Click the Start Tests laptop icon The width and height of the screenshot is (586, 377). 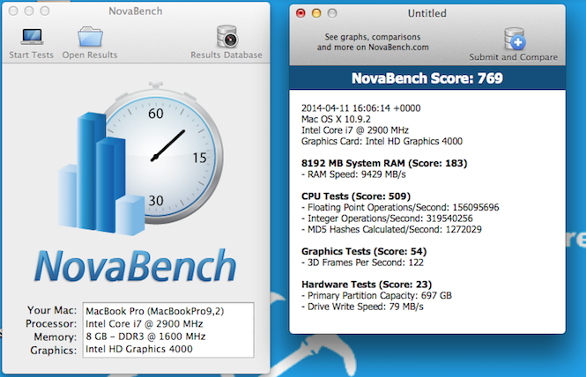[32, 37]
